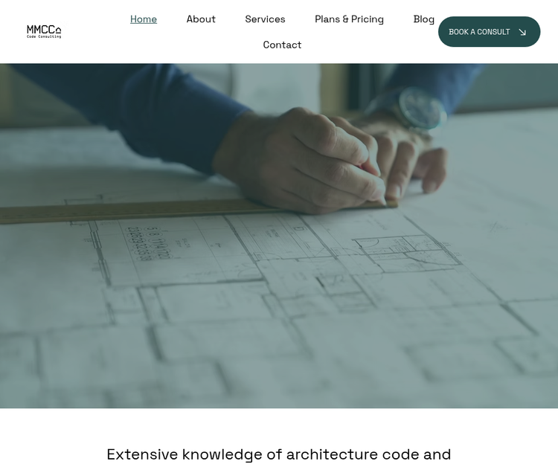Open the Home page link
Viewport: 558px width, 467px height.
[x=144, y=19]
